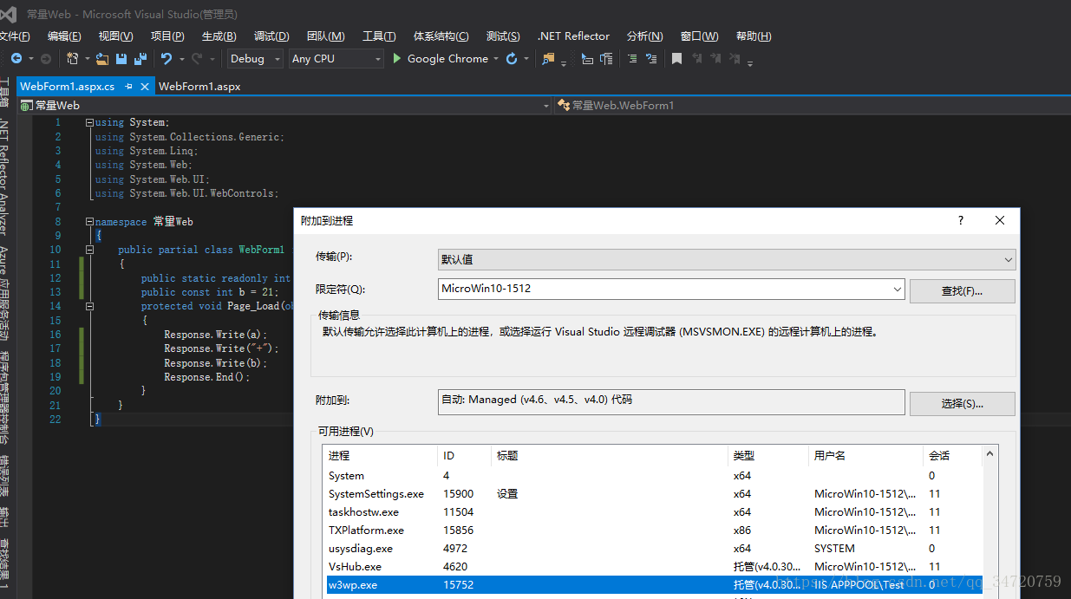
Task: Collapse the namespace 常量Web code region
Action: pyautogui.click(x=89, y=222)
